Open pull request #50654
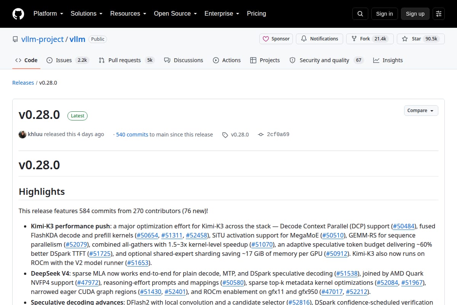The width and height of the screenshot is (457, 305). point(147,235)
